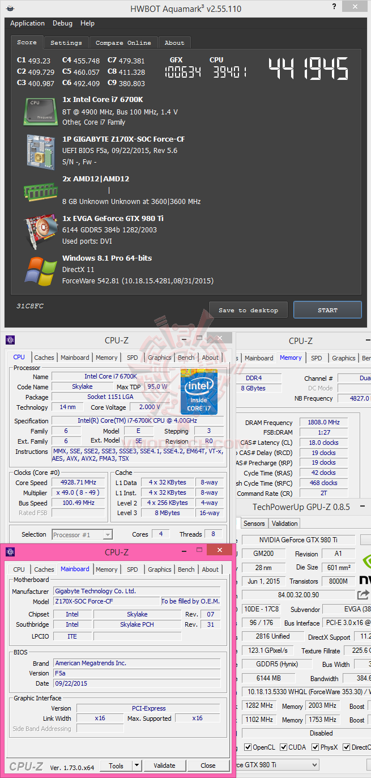This screenshot has width=371, height=778.
Task: Click the NB Frequency value 4827.0
Action: coord(354,398)
